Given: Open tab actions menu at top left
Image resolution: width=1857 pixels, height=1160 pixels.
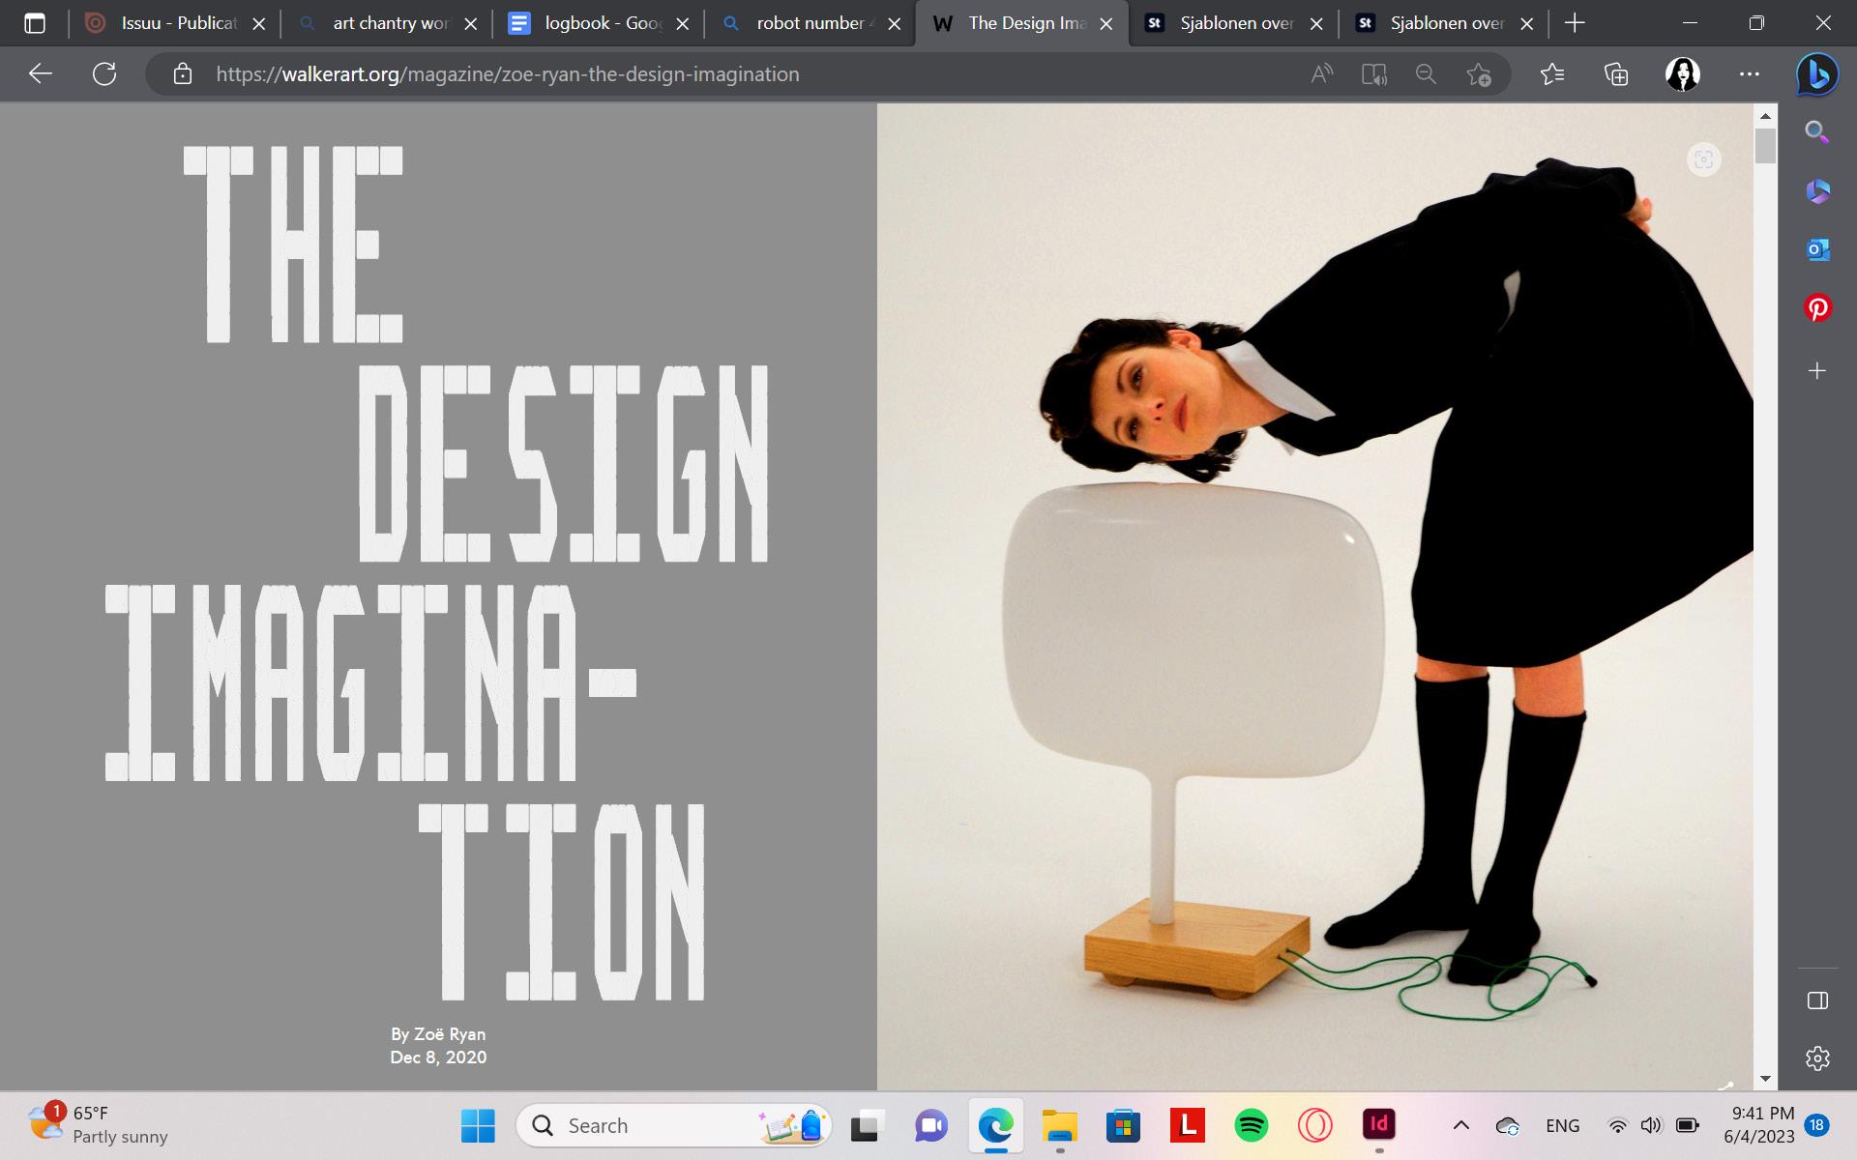Looking at the screenshot, I should pyautogui.click(x=35, y=23).
